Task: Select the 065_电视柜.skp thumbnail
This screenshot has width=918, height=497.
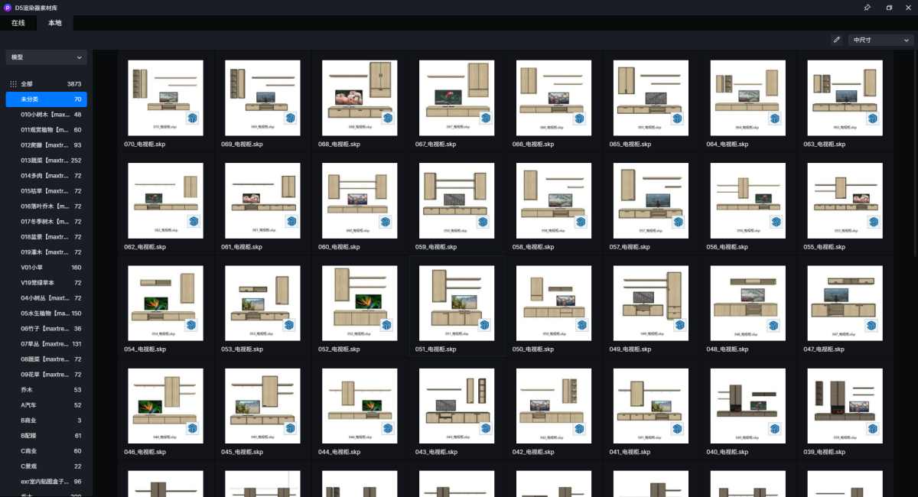Action: (651, 98)
